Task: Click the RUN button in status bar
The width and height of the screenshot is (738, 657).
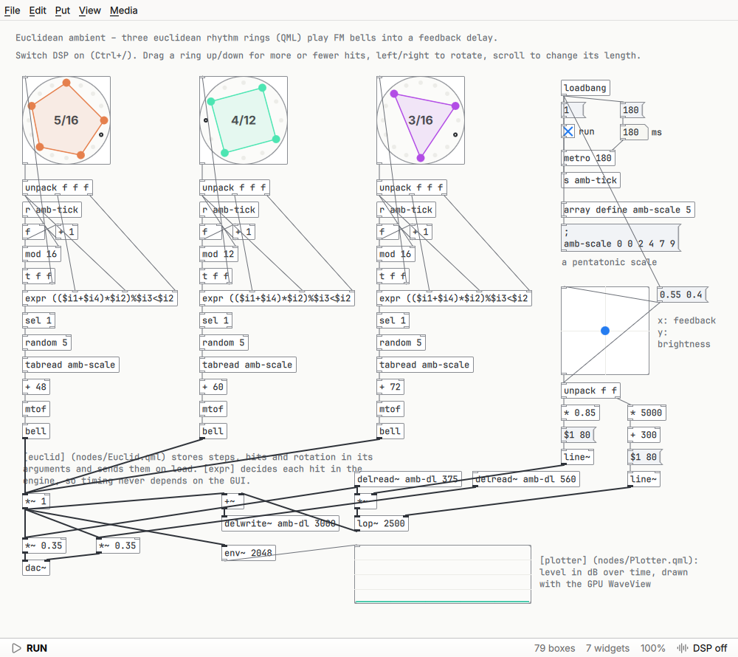Action: pyautogui.click(x=30, y=648)
